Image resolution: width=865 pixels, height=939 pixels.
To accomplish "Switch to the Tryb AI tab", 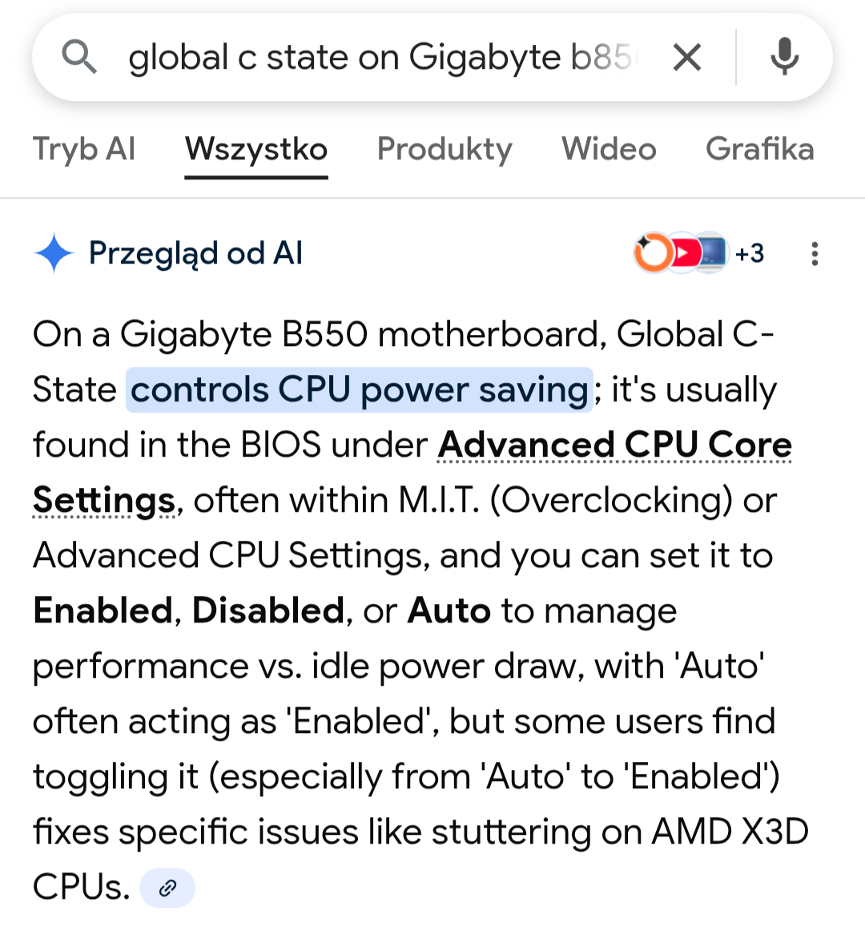I will [x=84, y=149].
